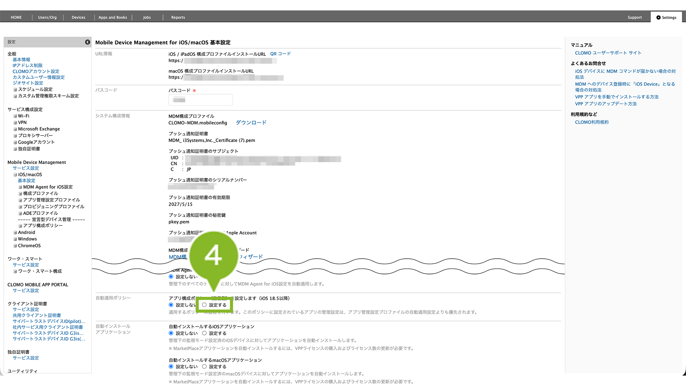Open Settings via the gear icon
The image size is (686, 386).
658,17
